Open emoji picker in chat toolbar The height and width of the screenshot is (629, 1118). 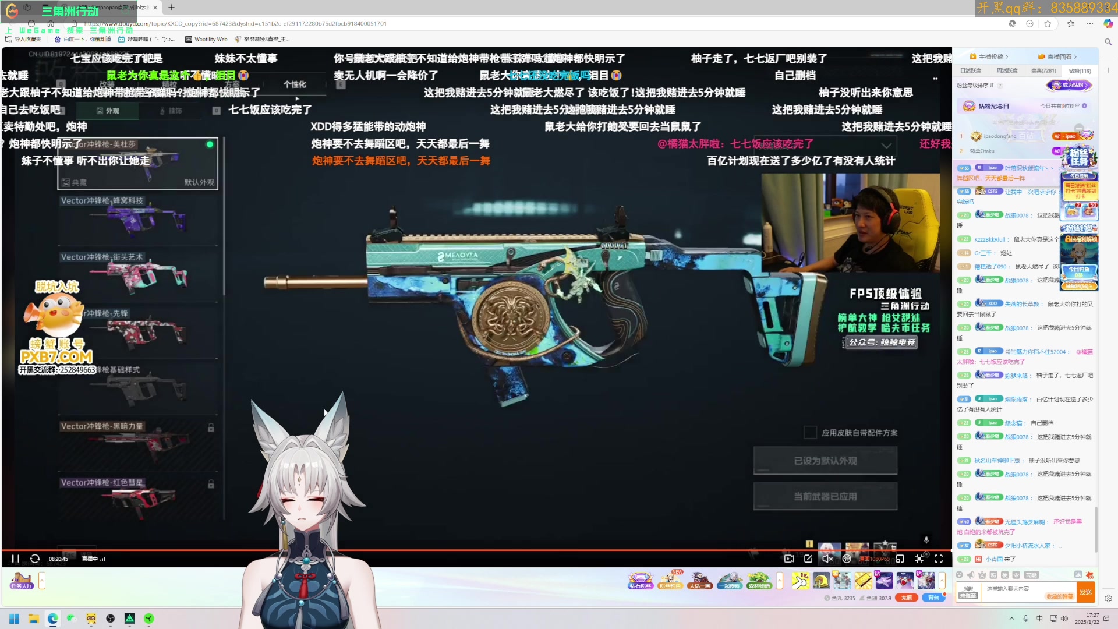pyautogui.click(x=959, y=575)
